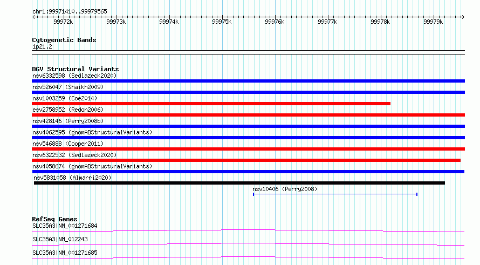
Task: Click the SLC35A3 NM_001271685 magenta gene line
Action: (x=248, y=257)
